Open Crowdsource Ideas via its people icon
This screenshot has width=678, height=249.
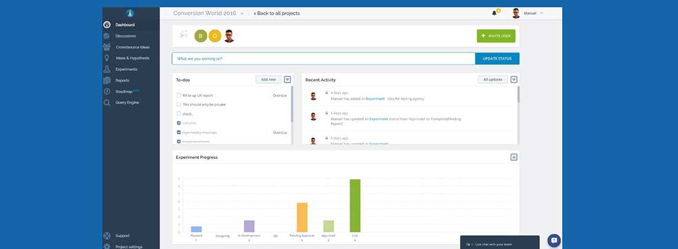[x=107, y=47]
